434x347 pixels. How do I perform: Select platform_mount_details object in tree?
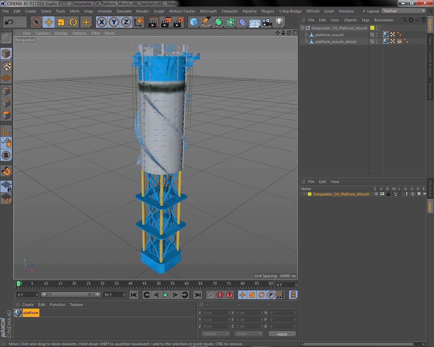tap(336, 42)
